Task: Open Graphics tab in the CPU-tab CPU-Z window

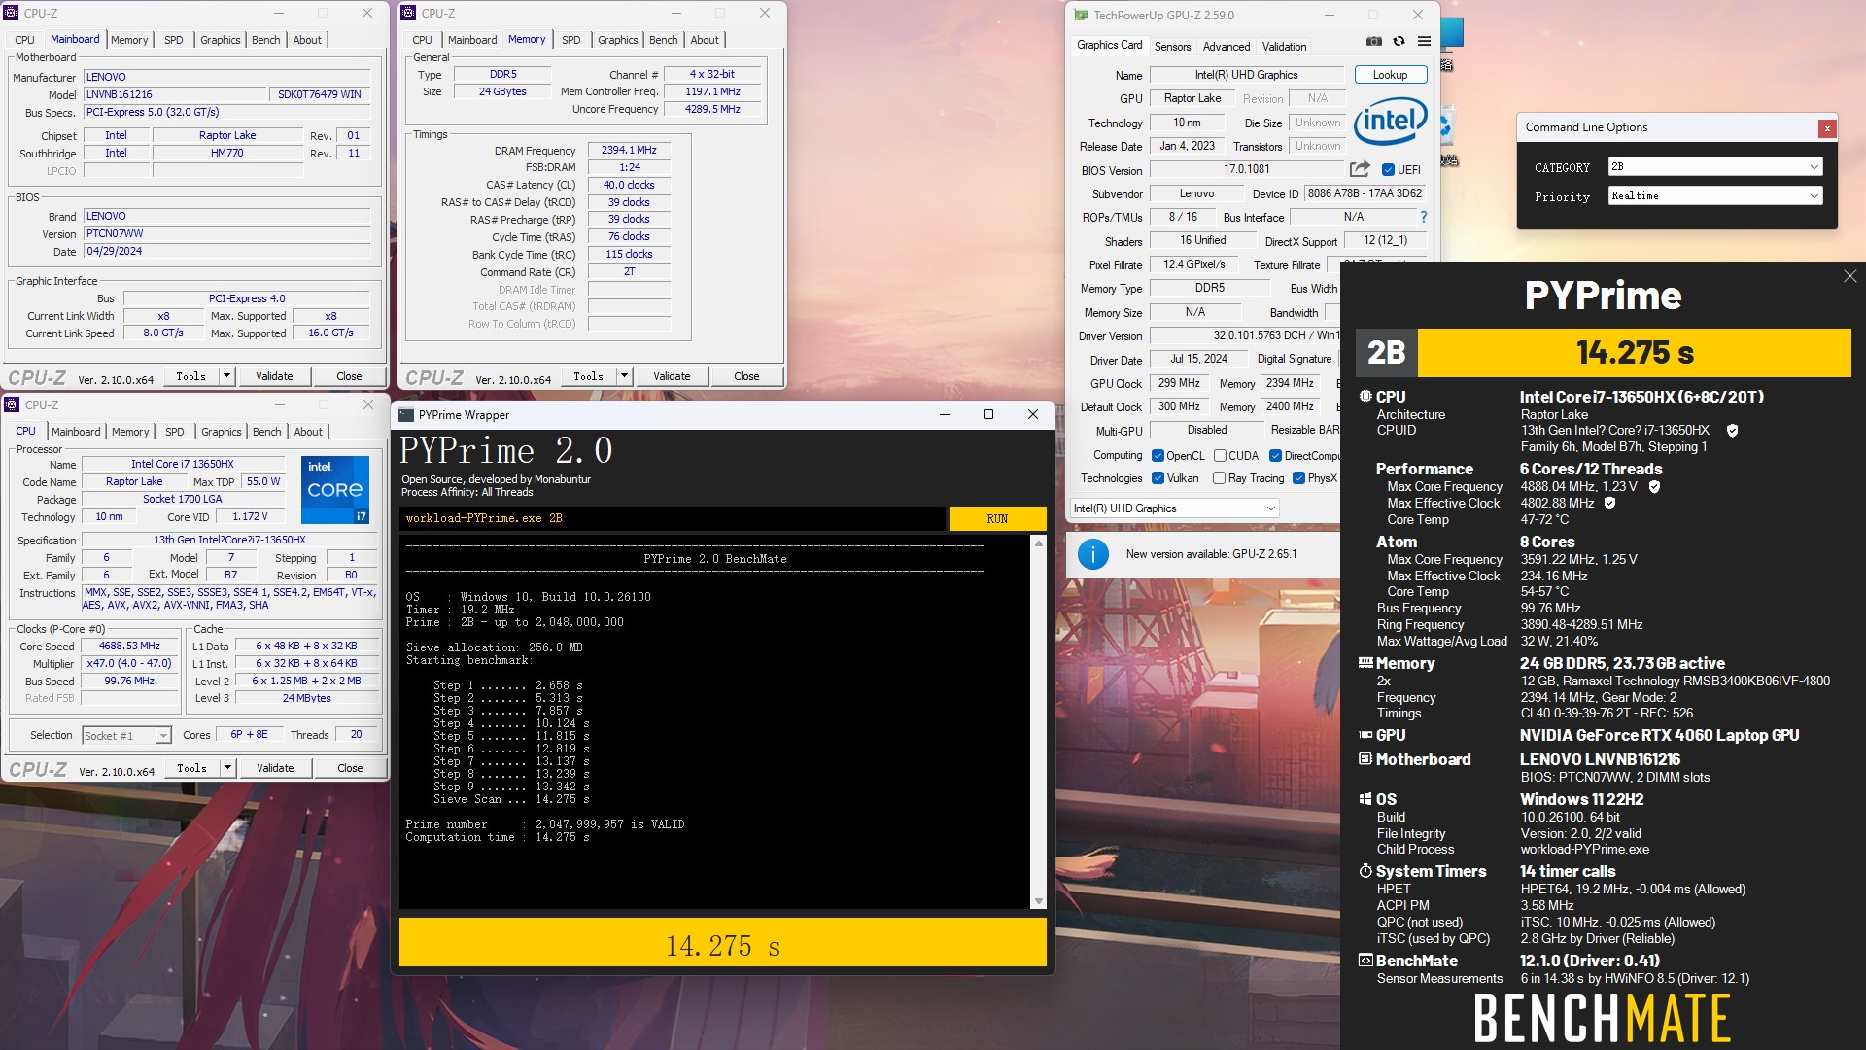Action: point(222,432)
